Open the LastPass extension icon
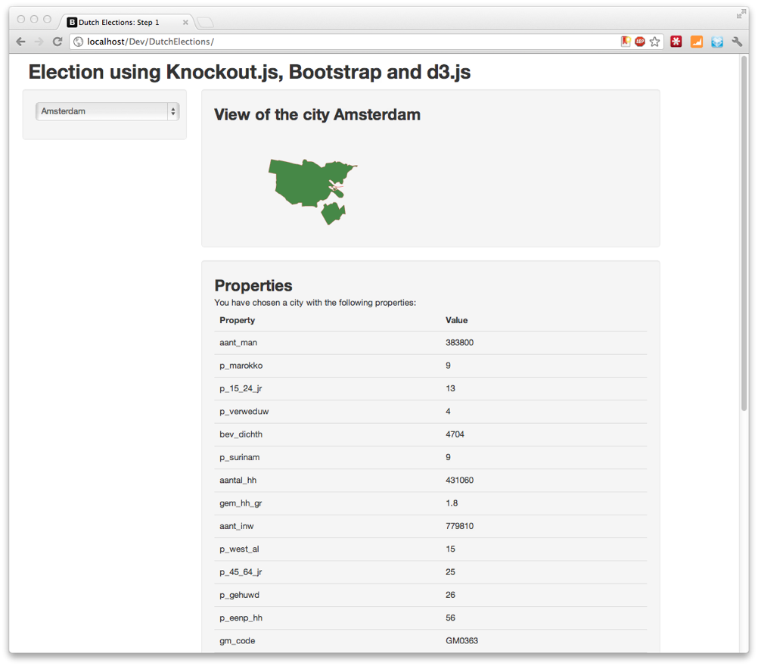Screen dimensions: 758x666 [x=676, y=42]
